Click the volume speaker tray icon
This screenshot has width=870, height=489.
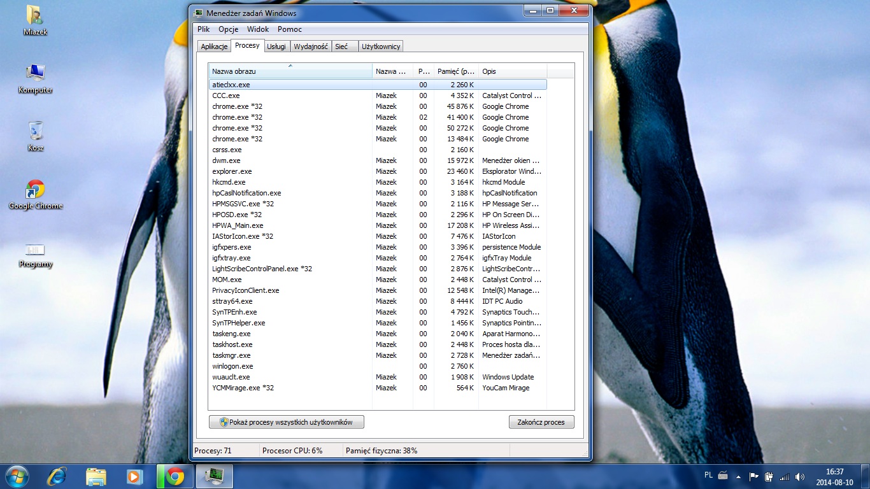(x=800, y=476)
